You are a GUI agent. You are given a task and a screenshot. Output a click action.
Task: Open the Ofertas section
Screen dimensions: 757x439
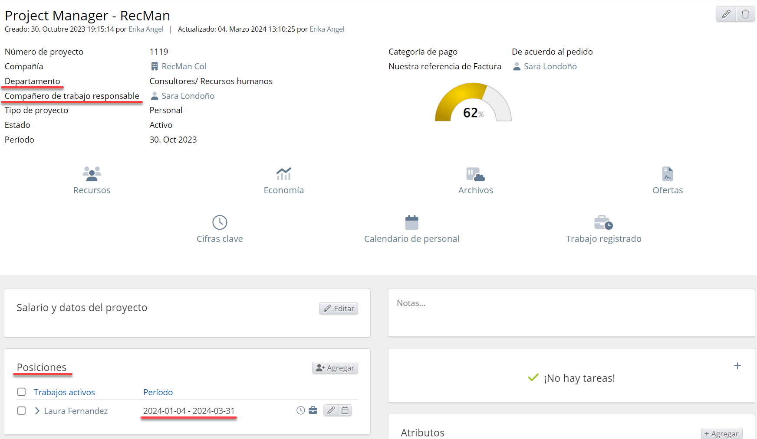click(667, 180)
